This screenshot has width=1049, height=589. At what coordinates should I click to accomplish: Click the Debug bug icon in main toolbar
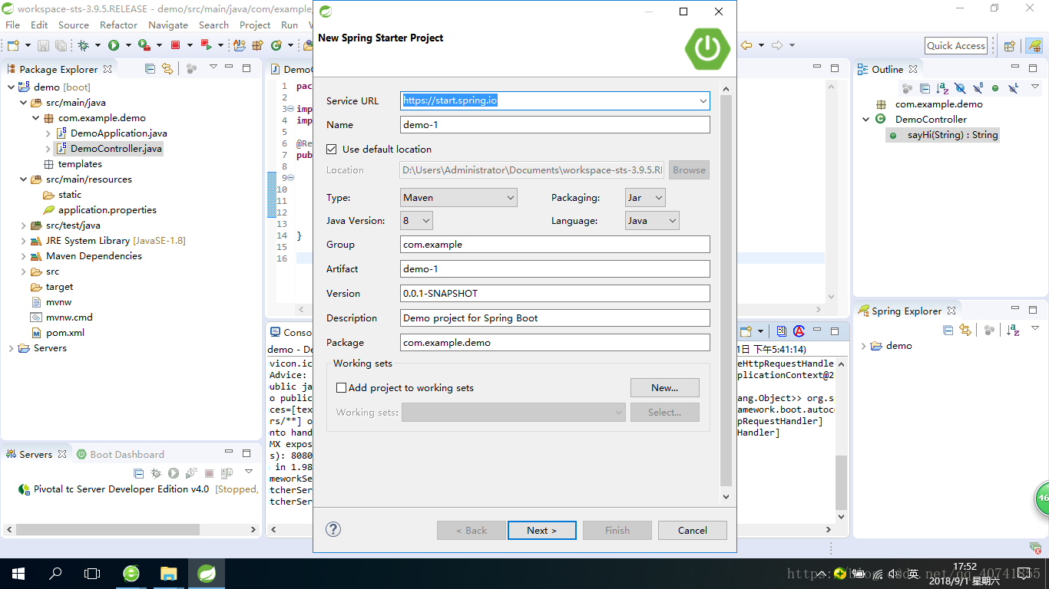tap(84, 45)
